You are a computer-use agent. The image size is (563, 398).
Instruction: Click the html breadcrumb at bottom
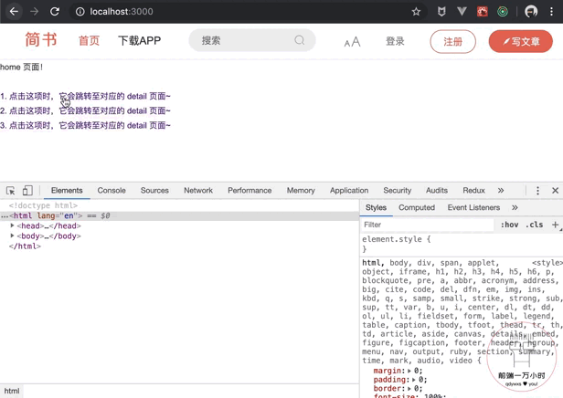pos(12,391)
